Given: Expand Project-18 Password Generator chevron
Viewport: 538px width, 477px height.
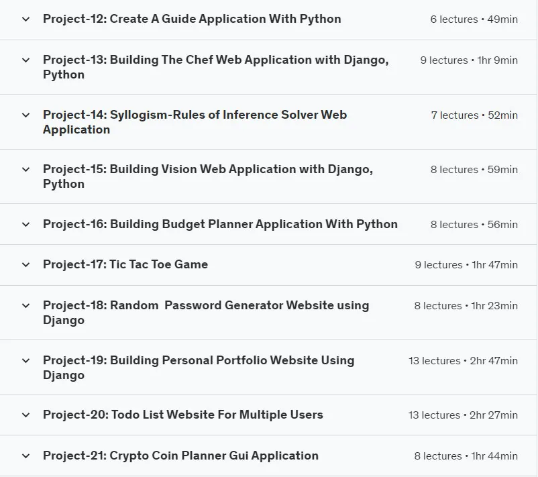Looking at the screenshot, I should 25,306.
